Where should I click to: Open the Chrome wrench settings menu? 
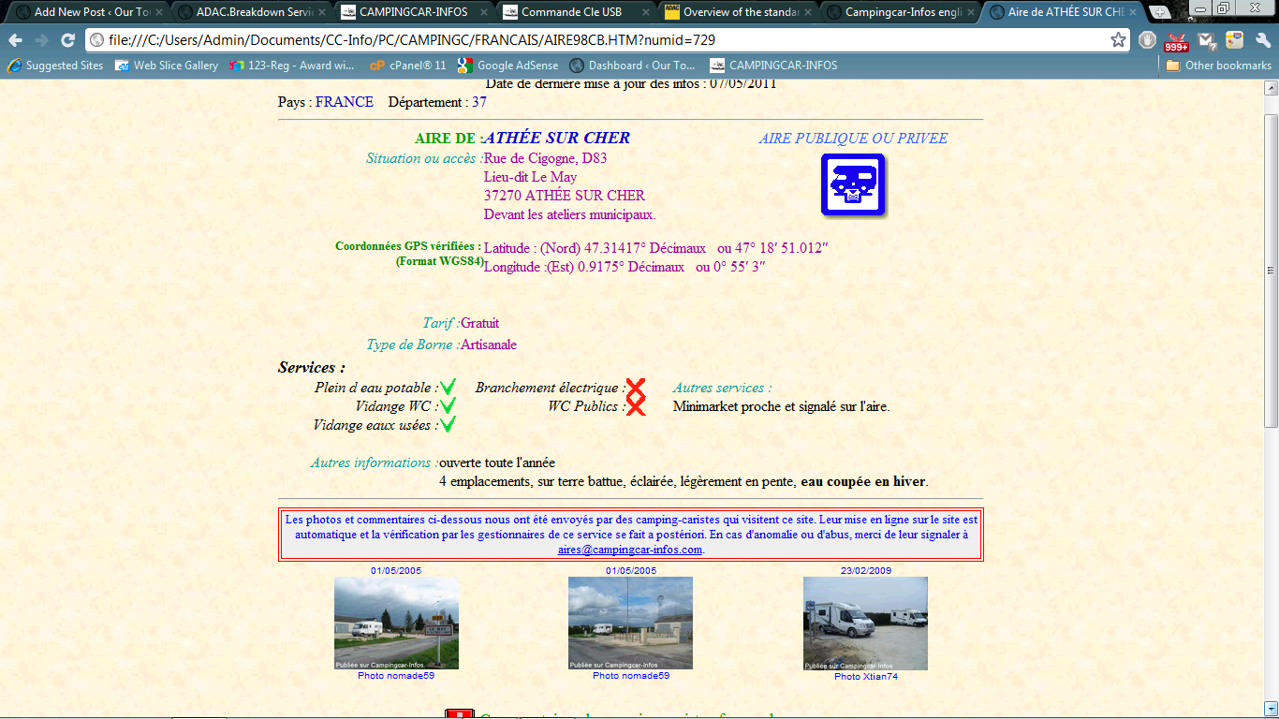pos(1262,40)
